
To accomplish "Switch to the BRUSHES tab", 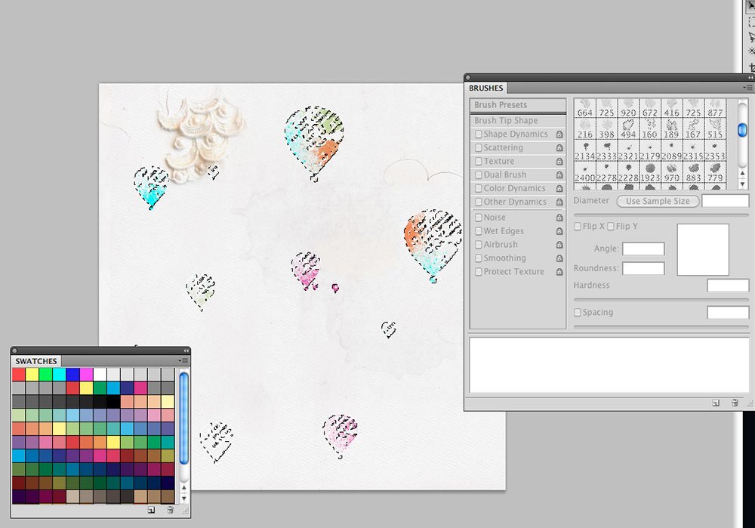I will [x=485, y=88].
